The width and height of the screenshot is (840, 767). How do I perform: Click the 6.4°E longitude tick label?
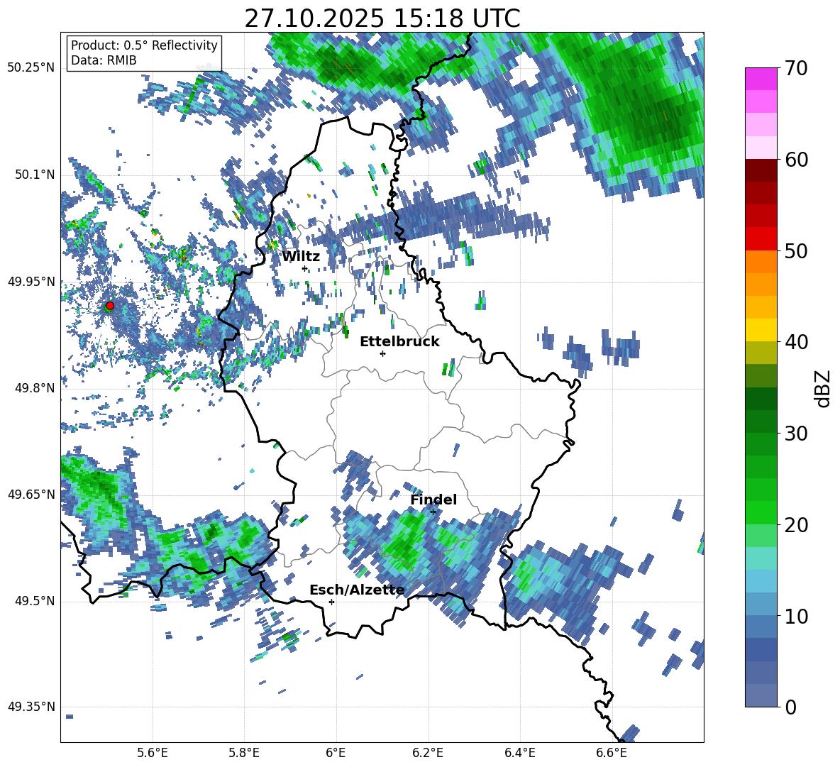coord(519,753)
